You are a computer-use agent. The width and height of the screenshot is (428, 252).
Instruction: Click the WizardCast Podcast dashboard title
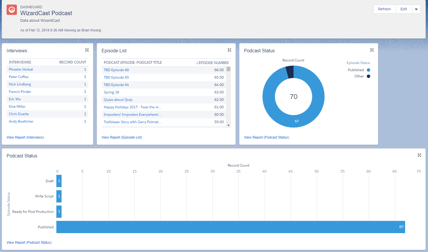pos(46,13)
